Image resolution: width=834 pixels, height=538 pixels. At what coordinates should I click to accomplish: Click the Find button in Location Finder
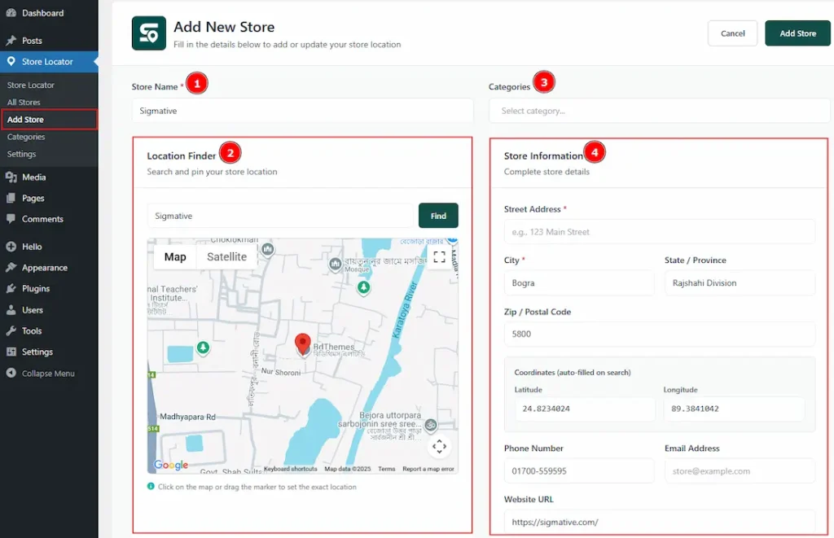point(438,215)
